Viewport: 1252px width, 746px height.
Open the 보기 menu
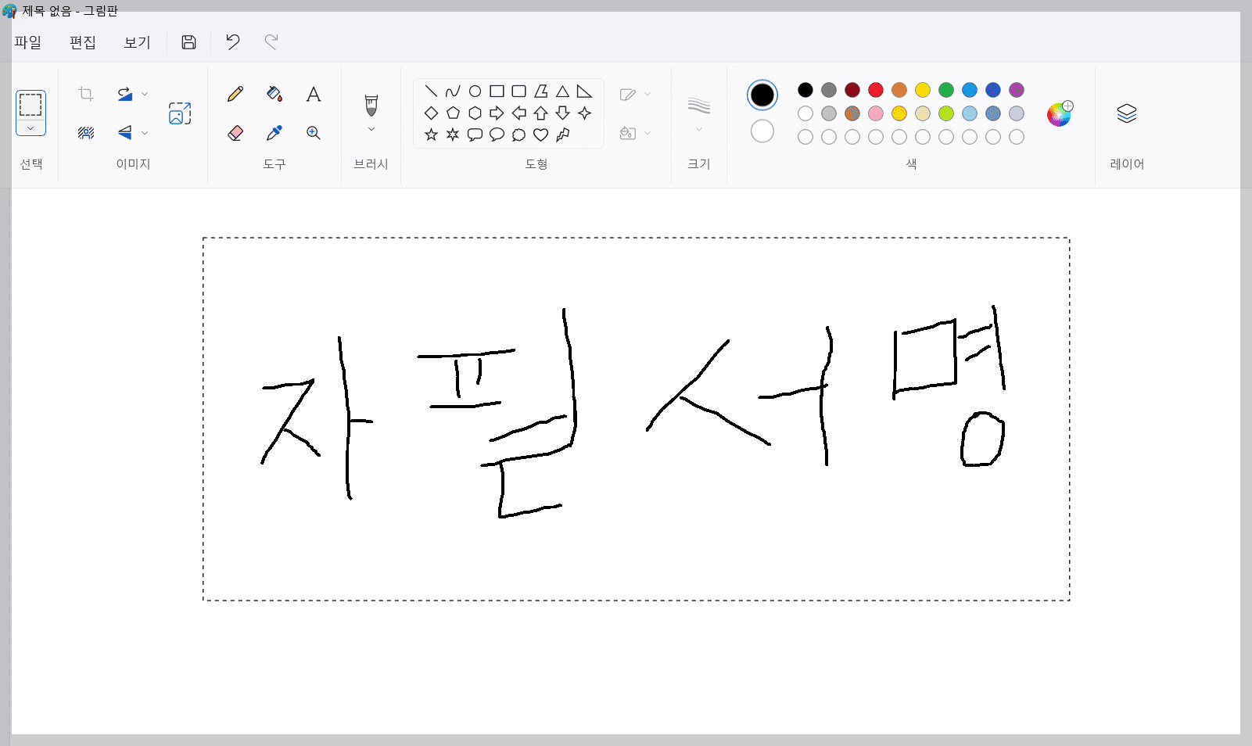135,43
